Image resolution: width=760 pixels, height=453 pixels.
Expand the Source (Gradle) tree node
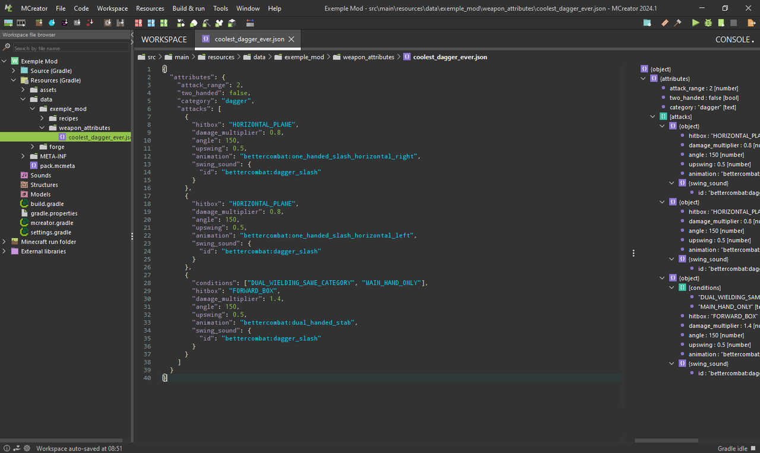pos(14,71)
